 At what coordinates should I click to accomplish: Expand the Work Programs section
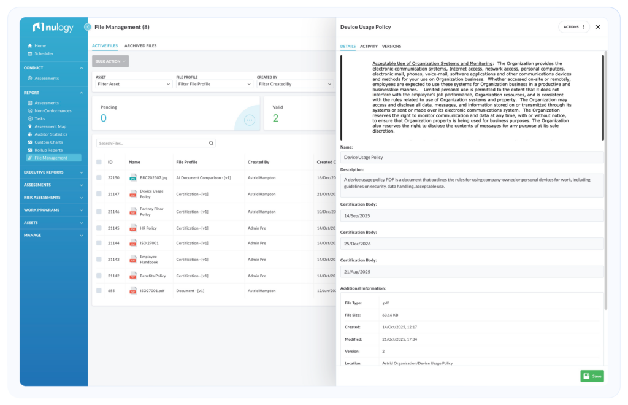tap(54, 210)
